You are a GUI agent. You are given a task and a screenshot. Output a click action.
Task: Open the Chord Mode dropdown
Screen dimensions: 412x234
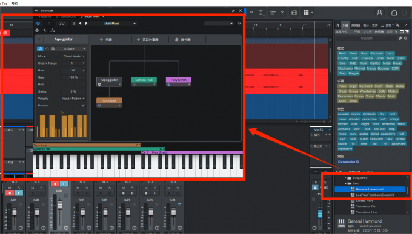pyautogui.click(x=73, y=56)
